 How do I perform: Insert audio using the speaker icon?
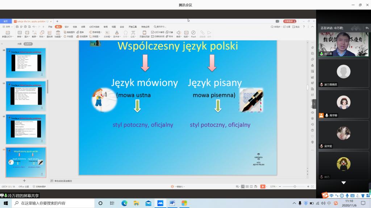point(179,33)
